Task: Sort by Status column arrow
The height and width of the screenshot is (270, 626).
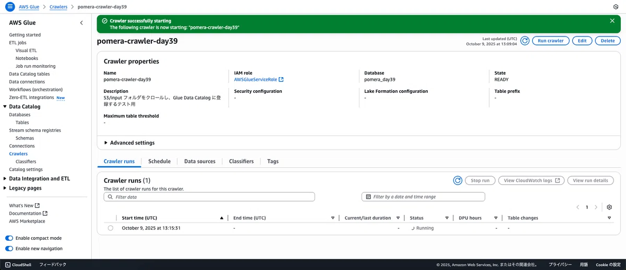Action: point(447,218)
